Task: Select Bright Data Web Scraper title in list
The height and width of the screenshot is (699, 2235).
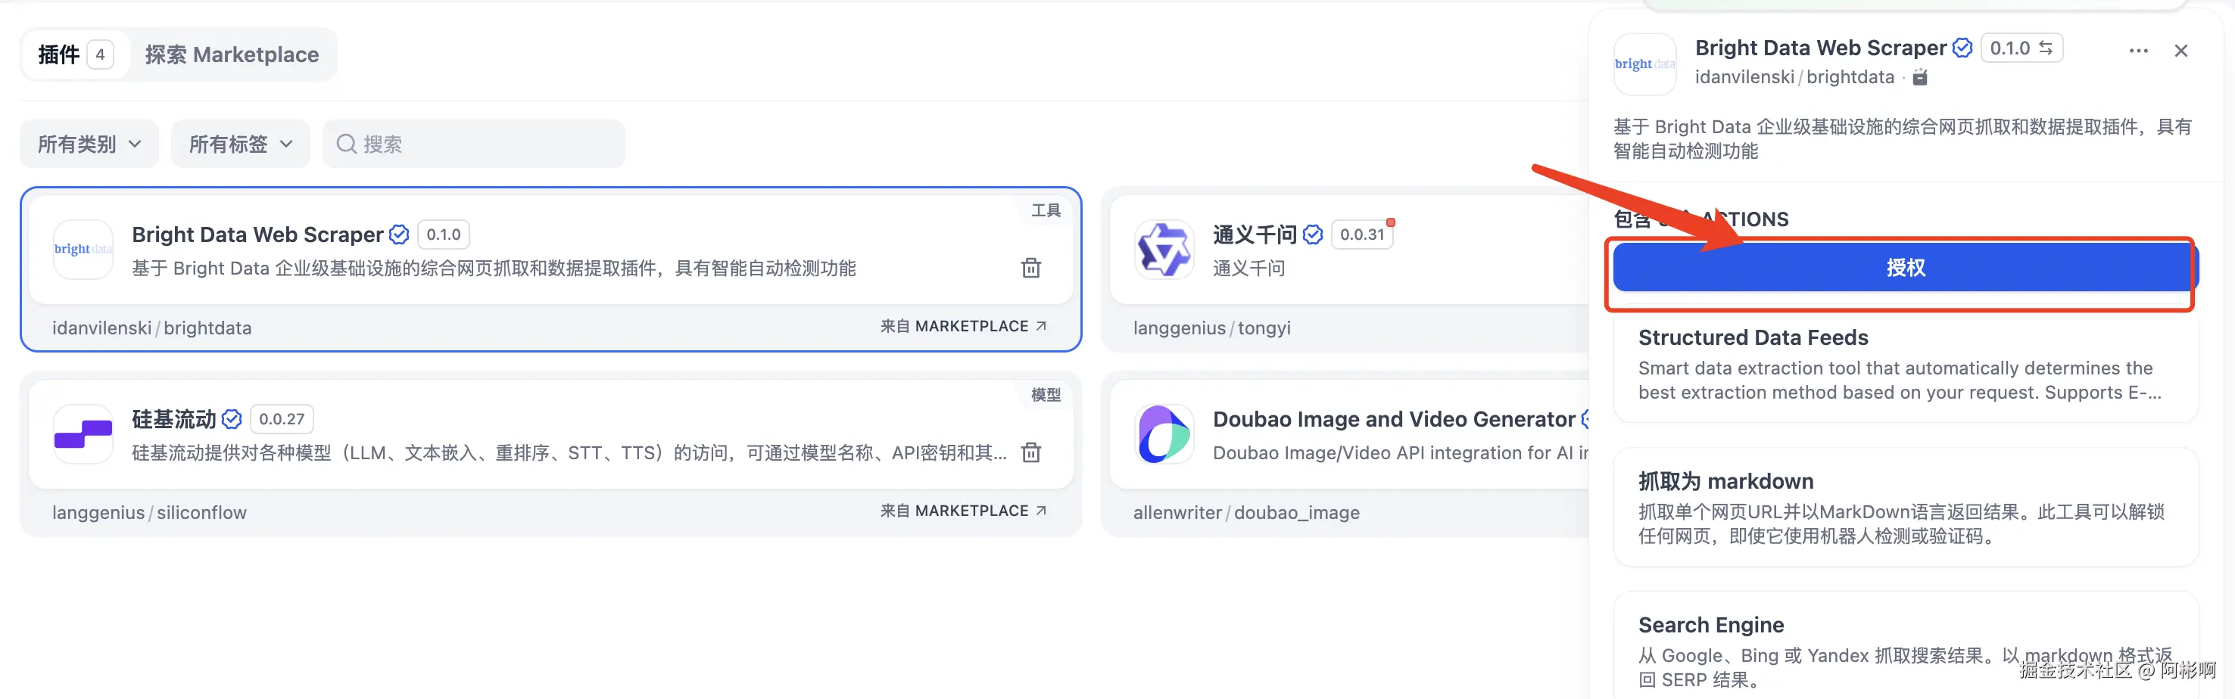Action: [x=257, y=235]
